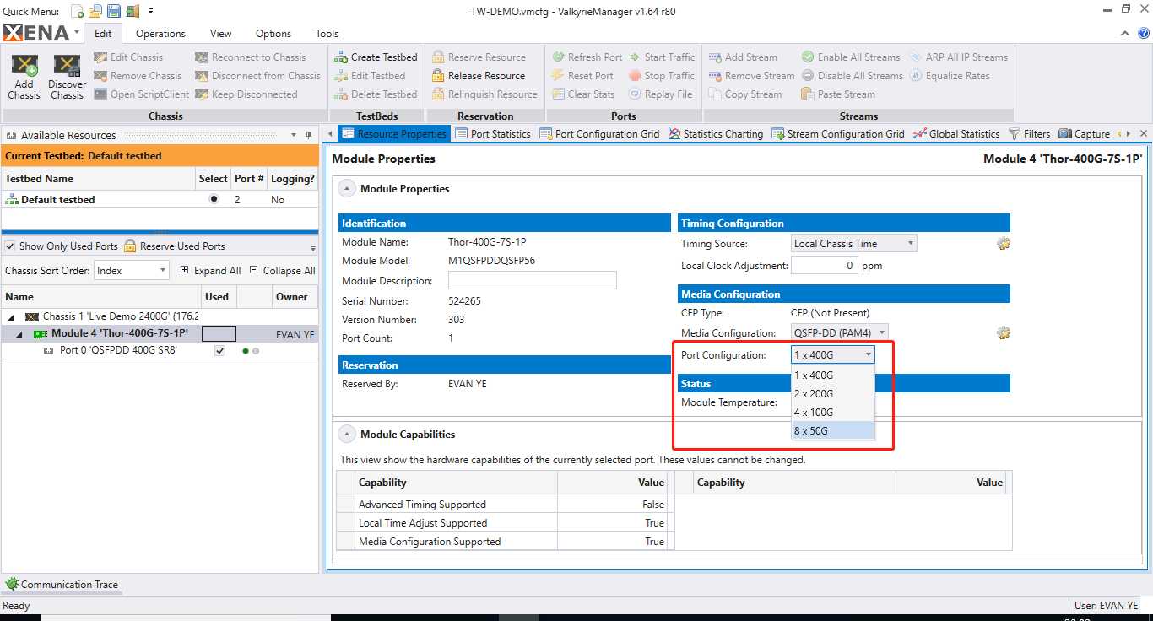Click Paste Stream in the ribbon

click(838, 94)
